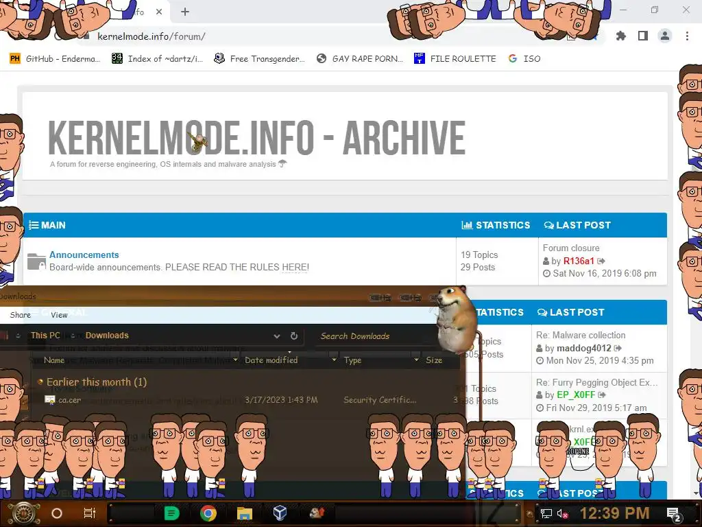Switch to Chrome on taskbar
702x527 pixels.
tap(208, 513)
